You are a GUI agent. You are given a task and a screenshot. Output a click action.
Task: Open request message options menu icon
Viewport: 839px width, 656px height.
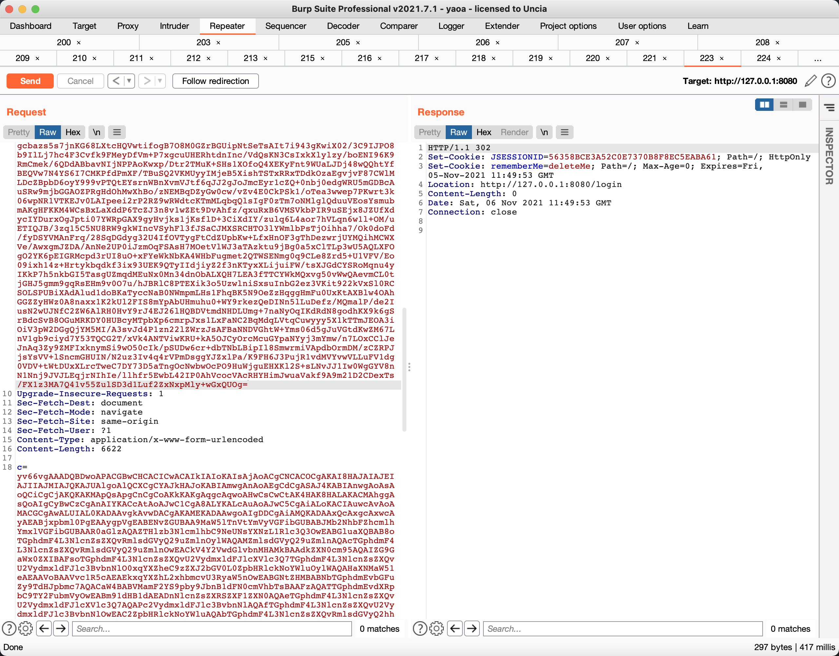point(117,132)
